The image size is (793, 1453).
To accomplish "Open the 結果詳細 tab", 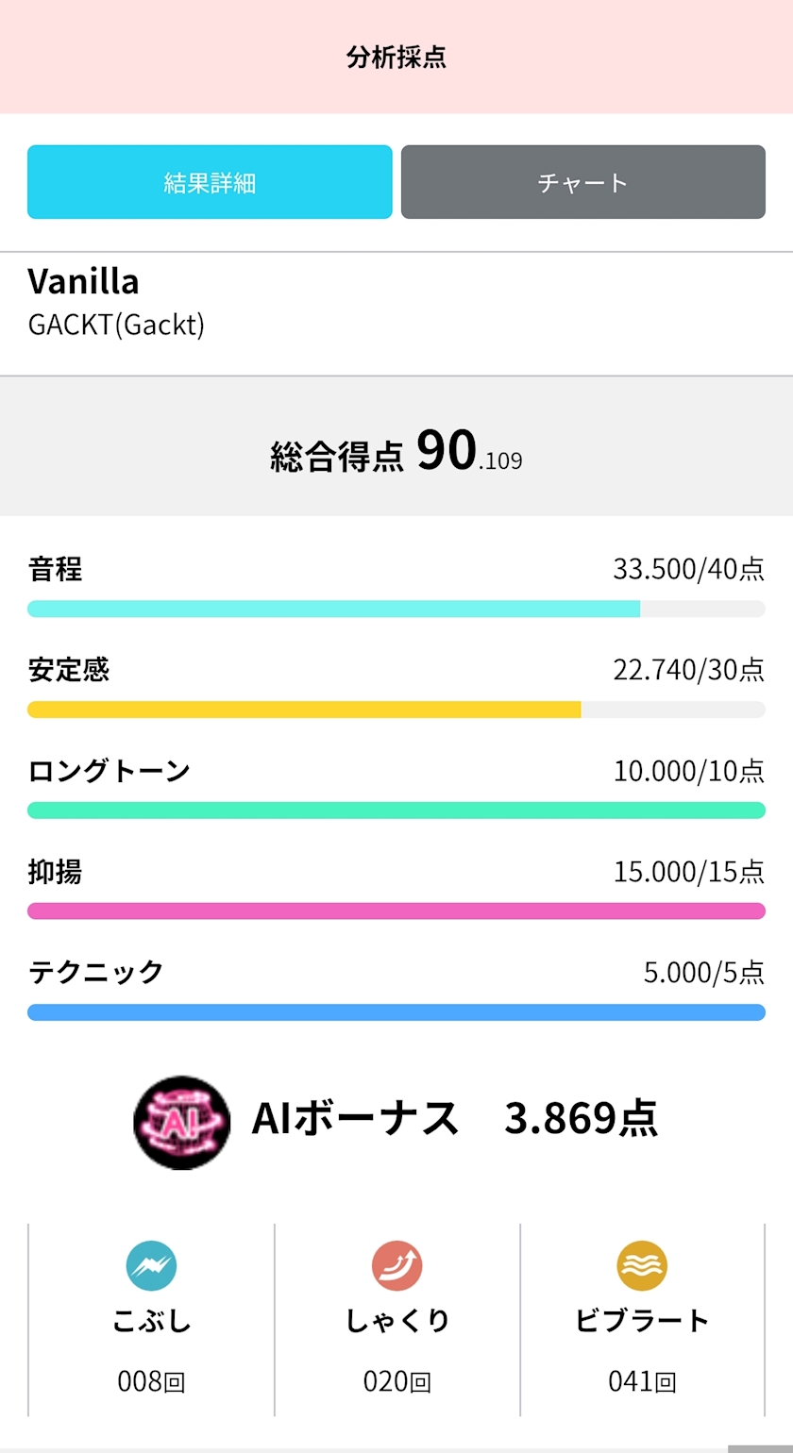I will click(210, 182).
